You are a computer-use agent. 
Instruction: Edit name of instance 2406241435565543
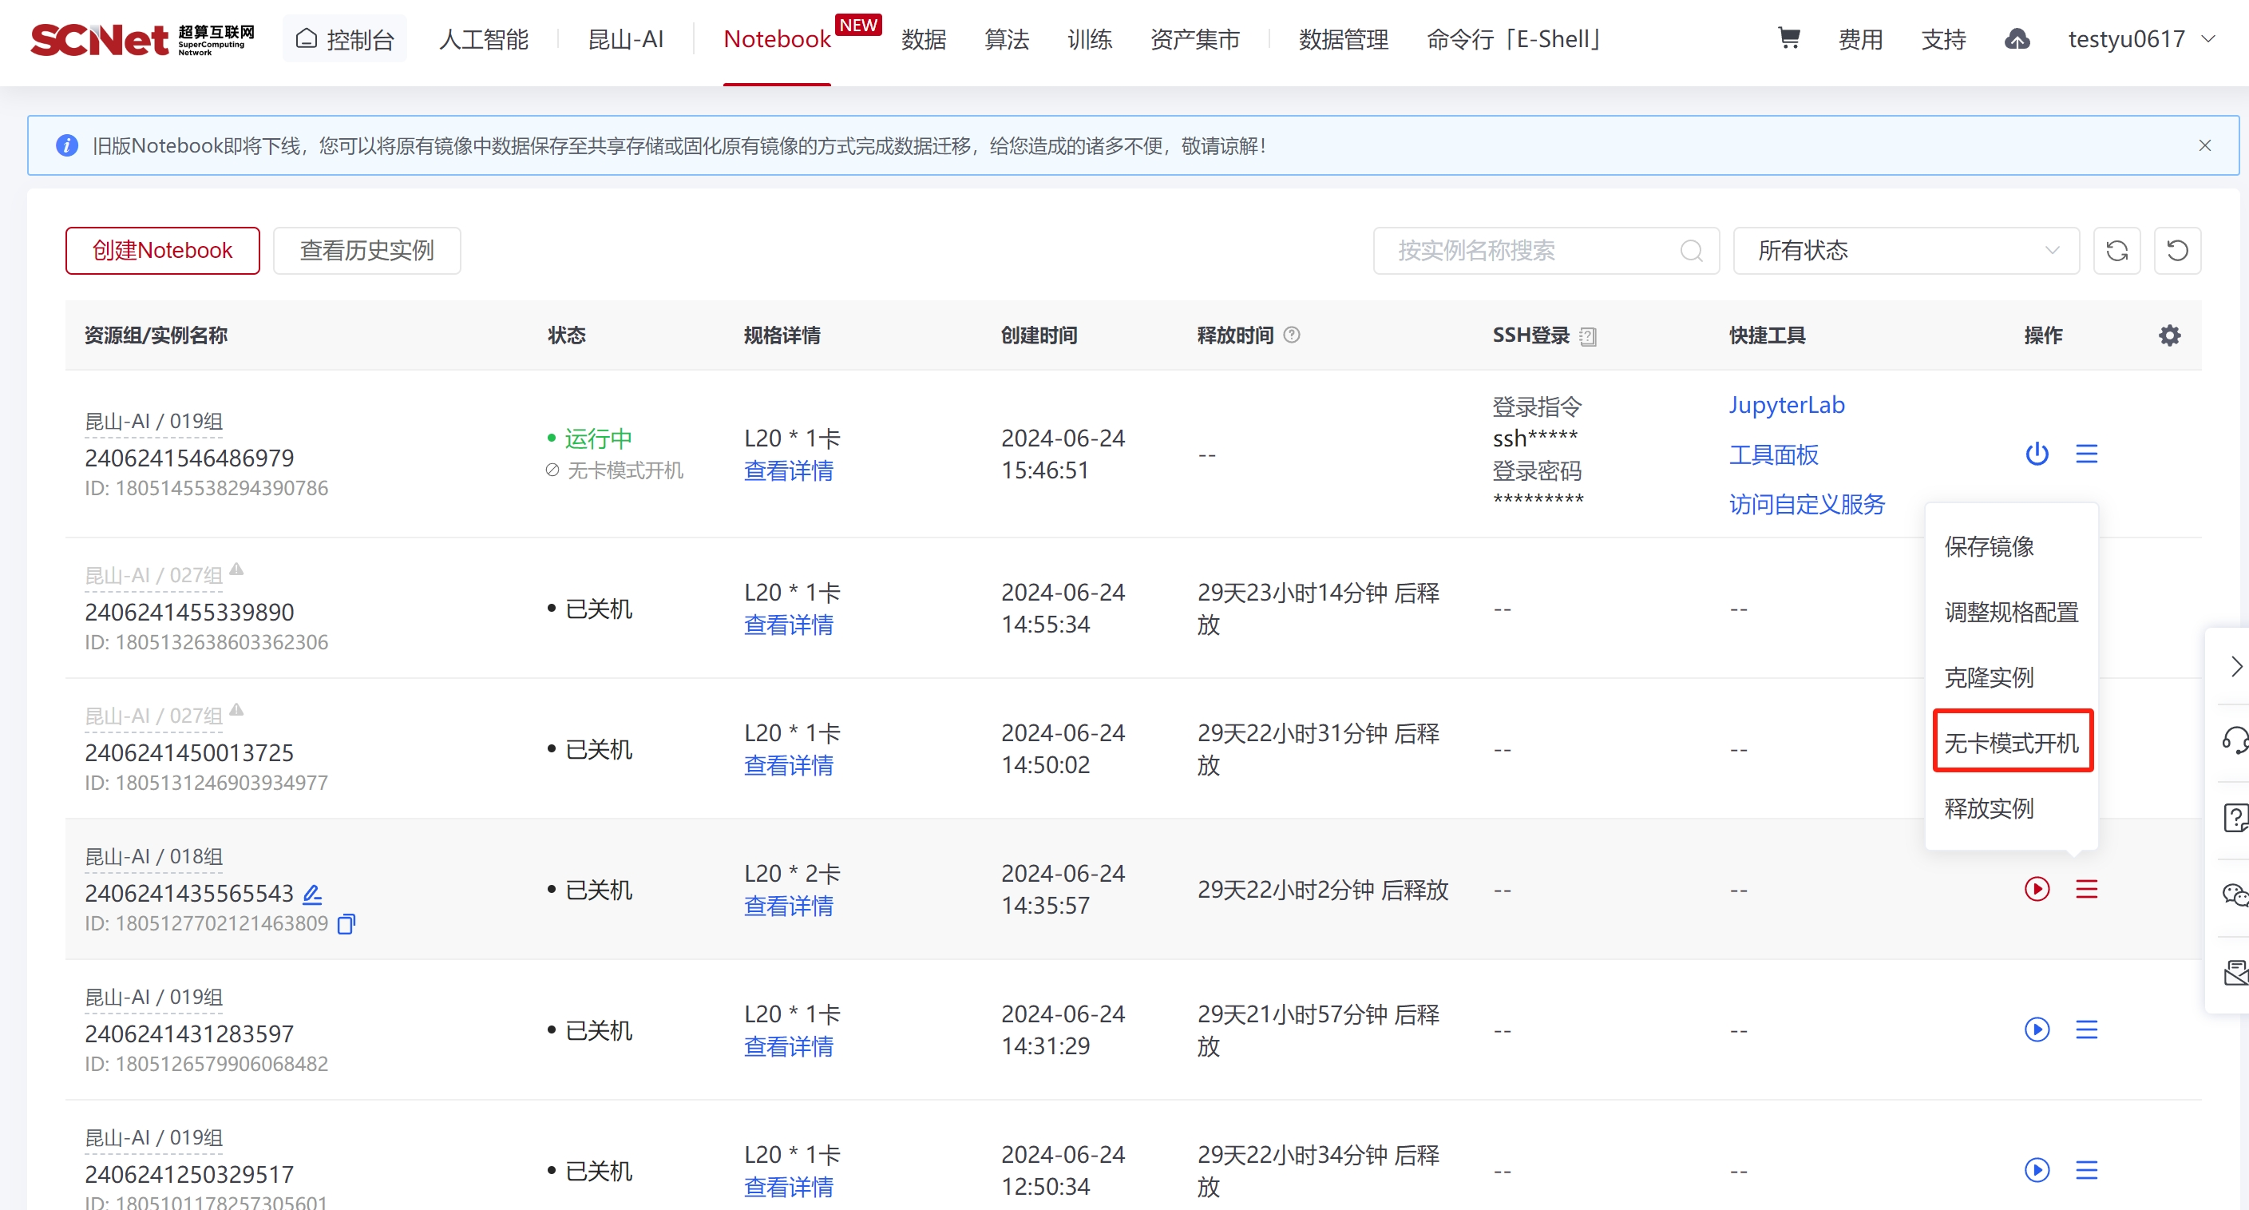pos(312,894)
